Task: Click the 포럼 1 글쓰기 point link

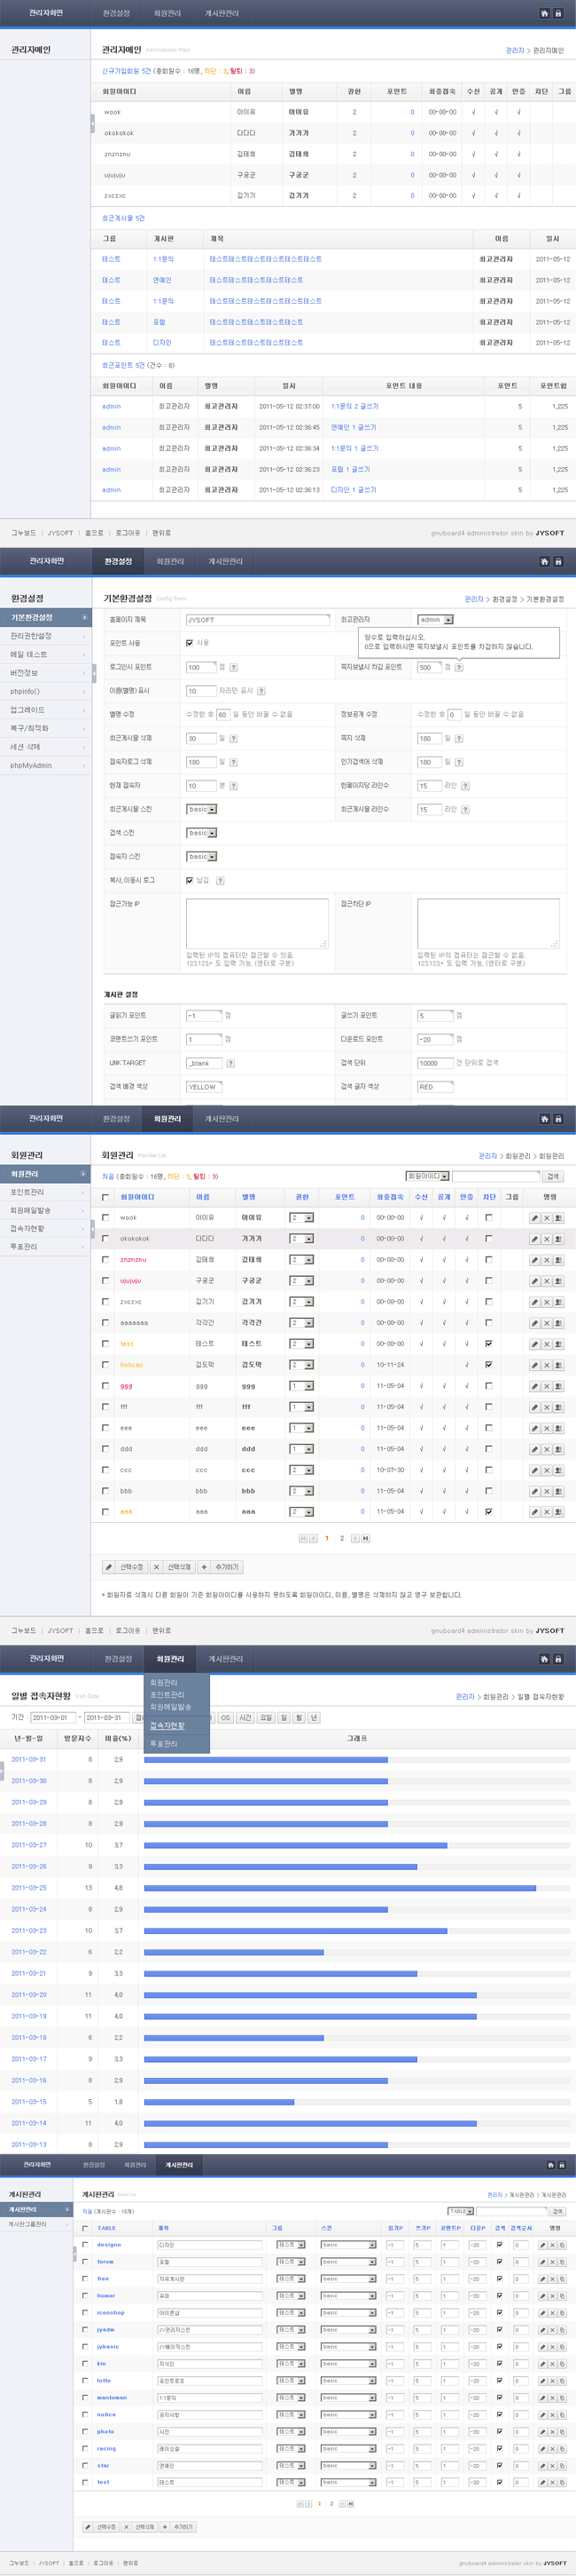Action: pyautogui.click(x=350, y=469)
